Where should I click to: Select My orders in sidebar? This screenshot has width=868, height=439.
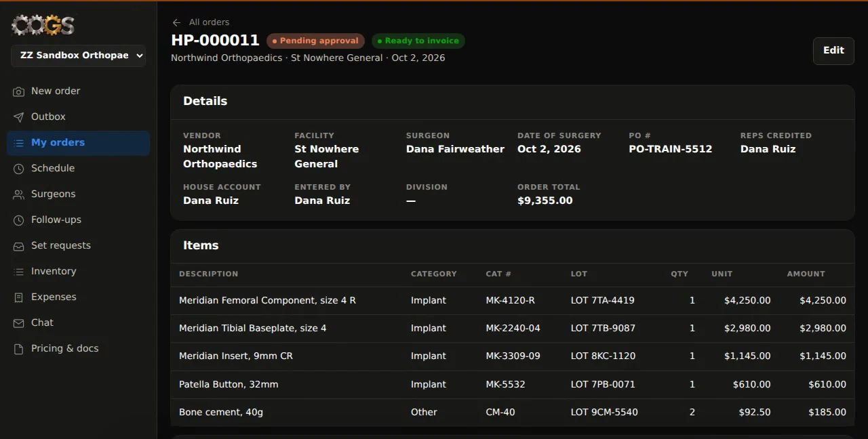point(79,142)
